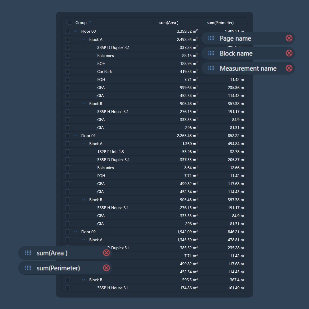Viewport: 309px width, 309px height.
Task: Click the ascending sort arrow beside Group header
Action: point(90,22)
